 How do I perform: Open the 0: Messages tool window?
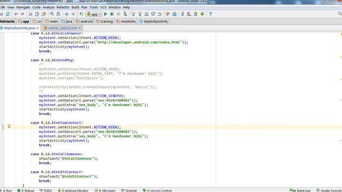click(105, 190)
